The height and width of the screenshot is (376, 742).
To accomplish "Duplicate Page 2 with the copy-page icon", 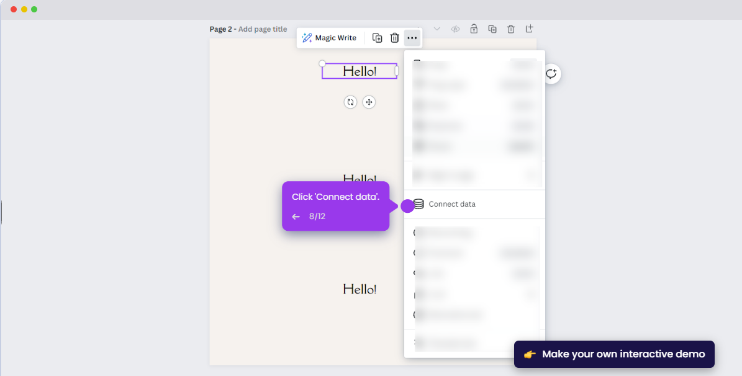I will [x=492, y=29].
